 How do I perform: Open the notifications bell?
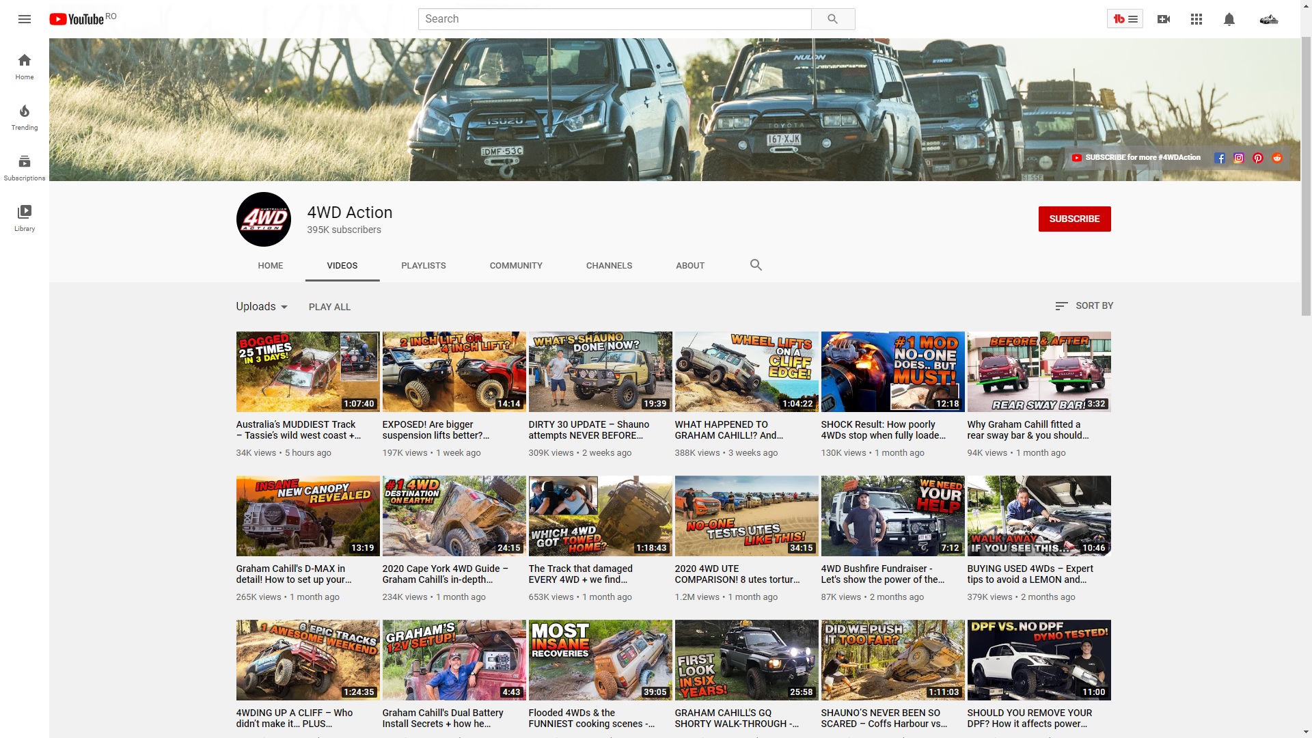1229,19
